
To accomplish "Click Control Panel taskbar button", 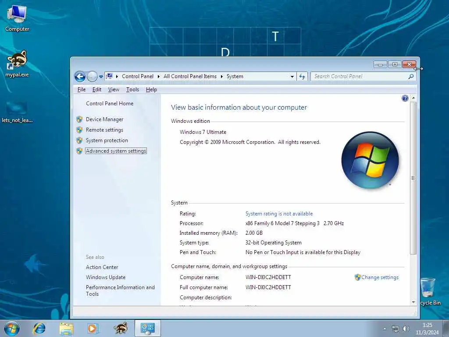I will click(148, 328).
